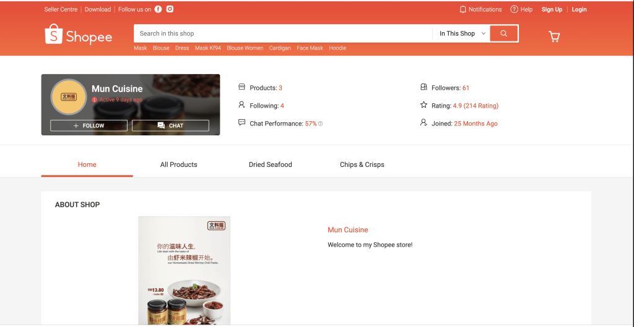Click the Followers count 61

click(x=466, y=88)
